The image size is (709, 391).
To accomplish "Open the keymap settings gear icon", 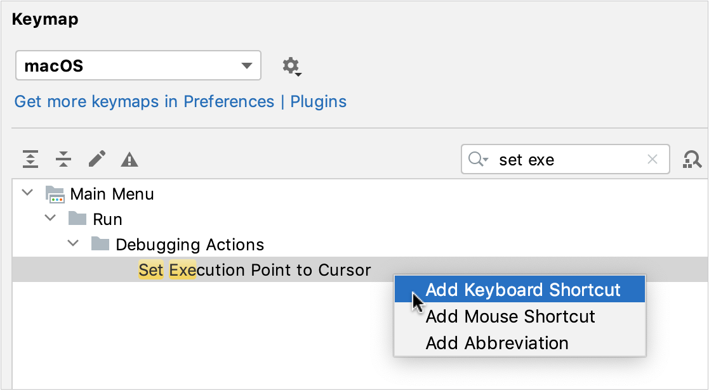I will pyautogui.click(x=291, y=65).
